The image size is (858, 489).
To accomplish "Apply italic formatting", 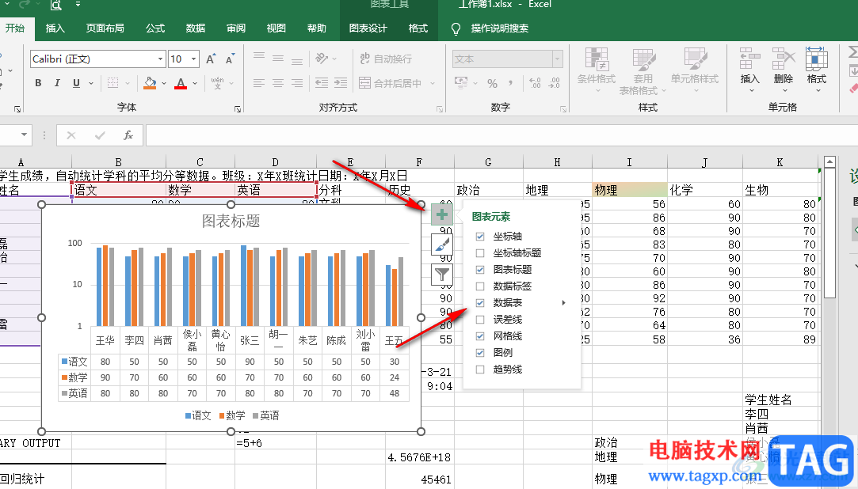I will tap(58, 83).
